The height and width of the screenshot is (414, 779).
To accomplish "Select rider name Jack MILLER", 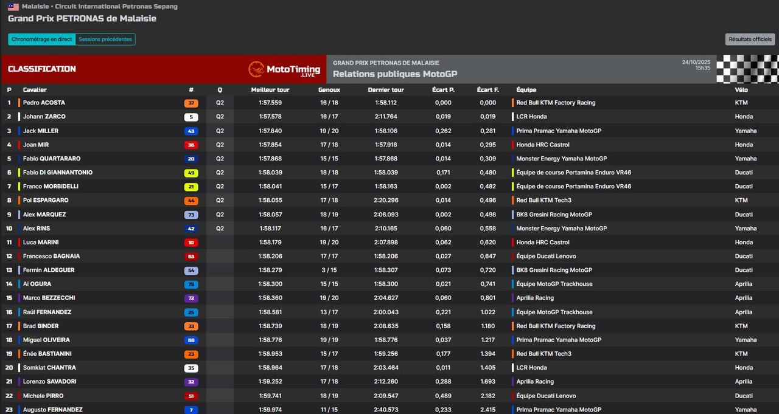I will pyautogui.click(x=41, y=131).
